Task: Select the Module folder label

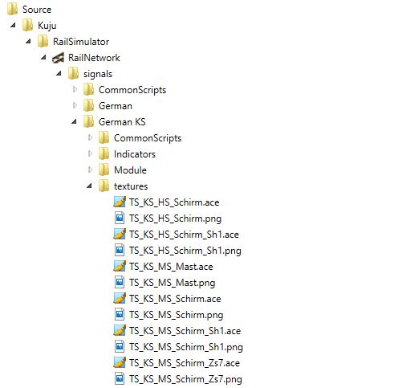Action: (x=130, y=170)
